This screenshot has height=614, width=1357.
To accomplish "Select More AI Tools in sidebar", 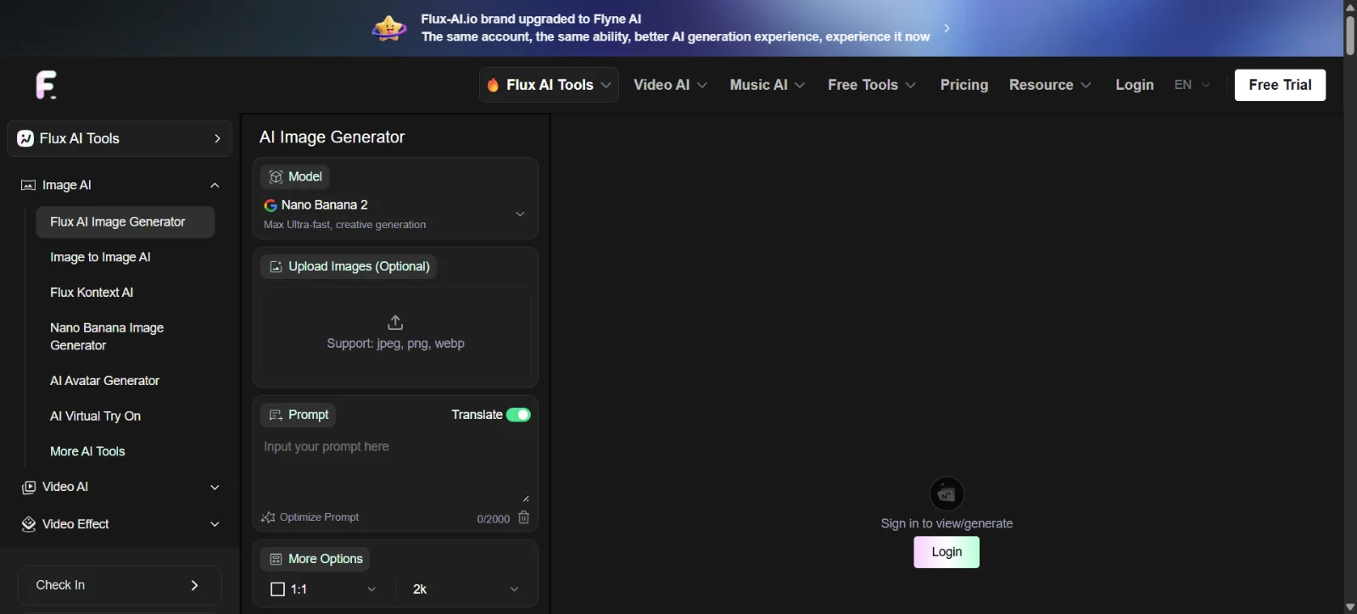I will point(87,451).
